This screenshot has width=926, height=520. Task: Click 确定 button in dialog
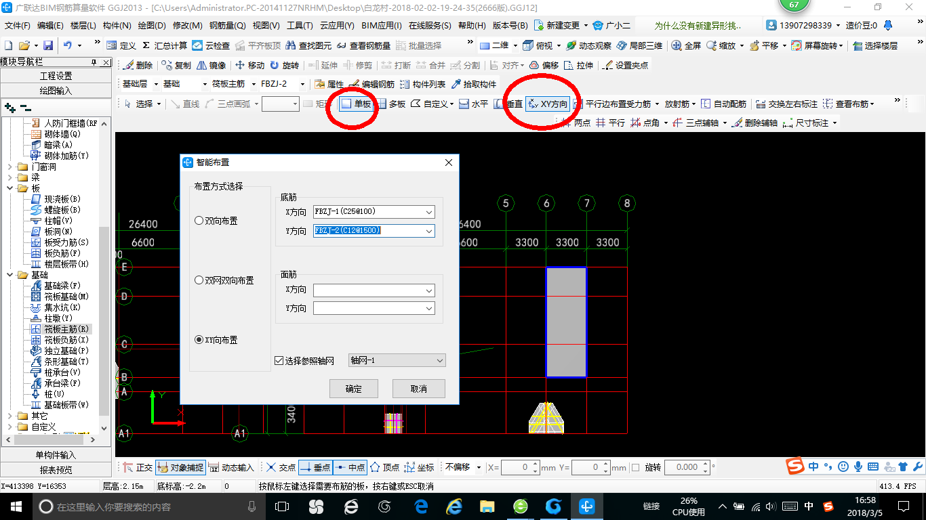(353, 389)
